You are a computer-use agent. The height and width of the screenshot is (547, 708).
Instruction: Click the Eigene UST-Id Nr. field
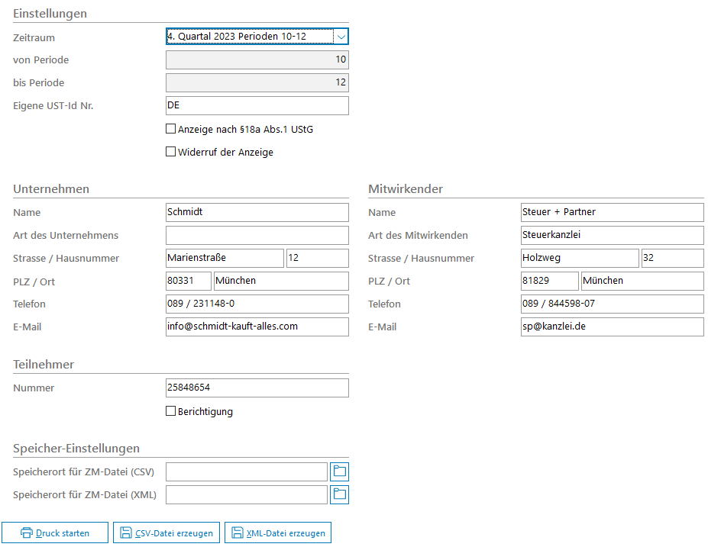point(257,105)
